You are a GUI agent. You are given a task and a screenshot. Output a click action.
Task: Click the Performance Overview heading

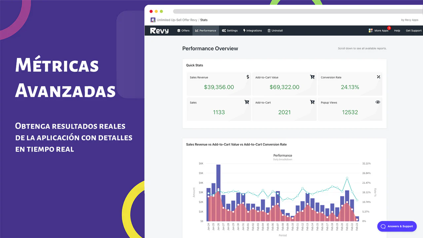(x=210, y=49)
